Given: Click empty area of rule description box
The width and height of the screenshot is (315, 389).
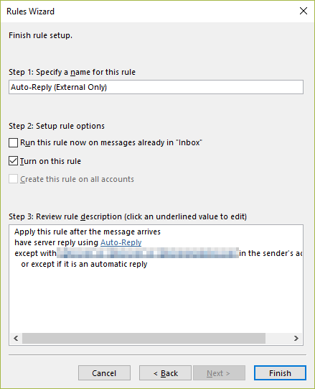Looking at the screenshot, I should pos(156,300).
